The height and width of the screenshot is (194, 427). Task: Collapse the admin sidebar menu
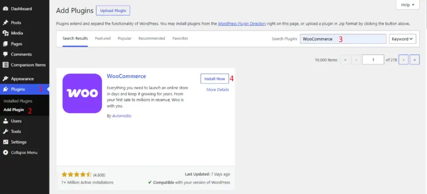point(25,153)
